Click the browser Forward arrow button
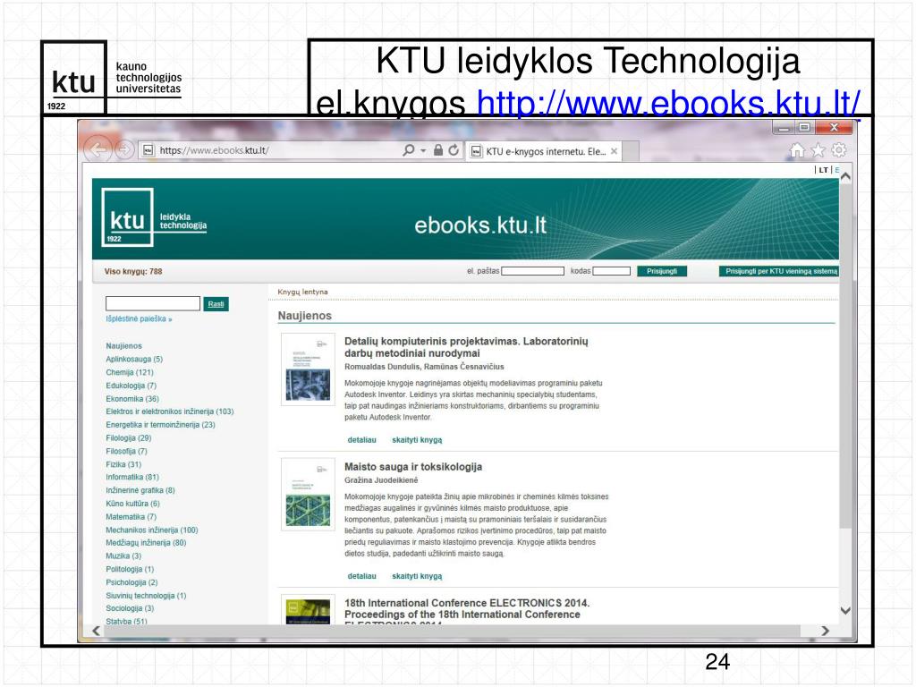This screenshot has height=687, width=916. coord(124,150)
